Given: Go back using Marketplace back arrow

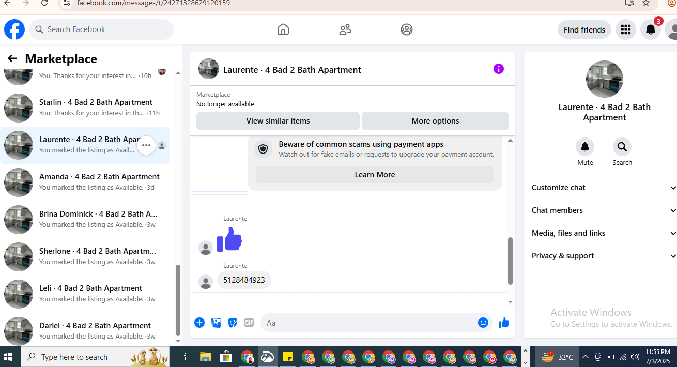Looking at the screenshot, I should (12, 59).
